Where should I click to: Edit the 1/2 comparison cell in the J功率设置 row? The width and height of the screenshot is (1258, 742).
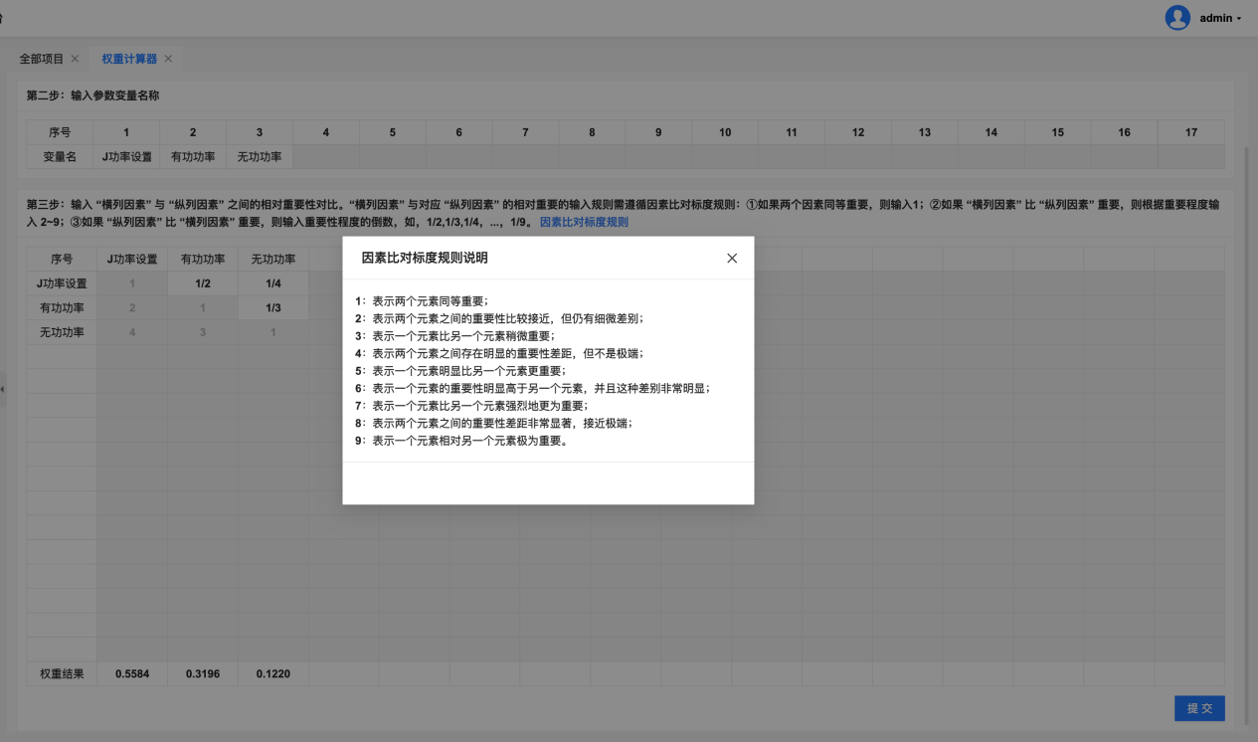click(203, 283)
